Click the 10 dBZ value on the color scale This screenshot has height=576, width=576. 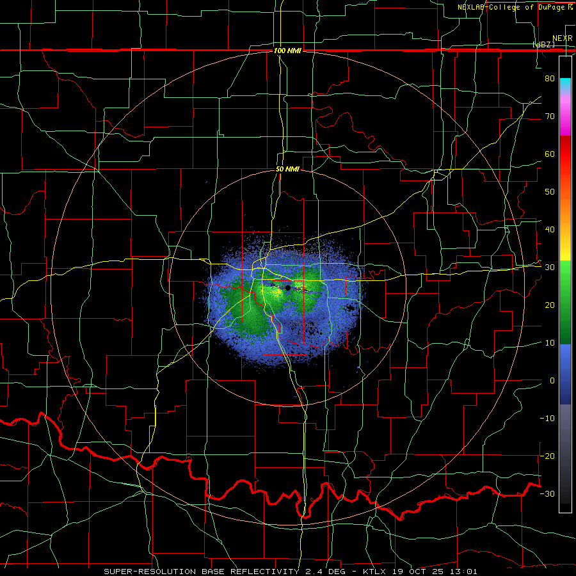point(550,343)
